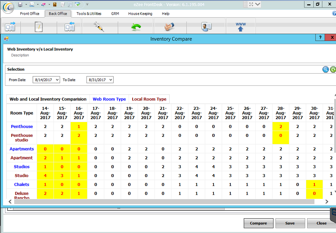This screenshot has height=233, width=336.
Task: Click the Room Type column header
Action: pos(22,113)
